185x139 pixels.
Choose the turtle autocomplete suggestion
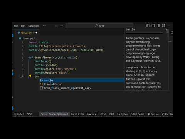(82, 80)
